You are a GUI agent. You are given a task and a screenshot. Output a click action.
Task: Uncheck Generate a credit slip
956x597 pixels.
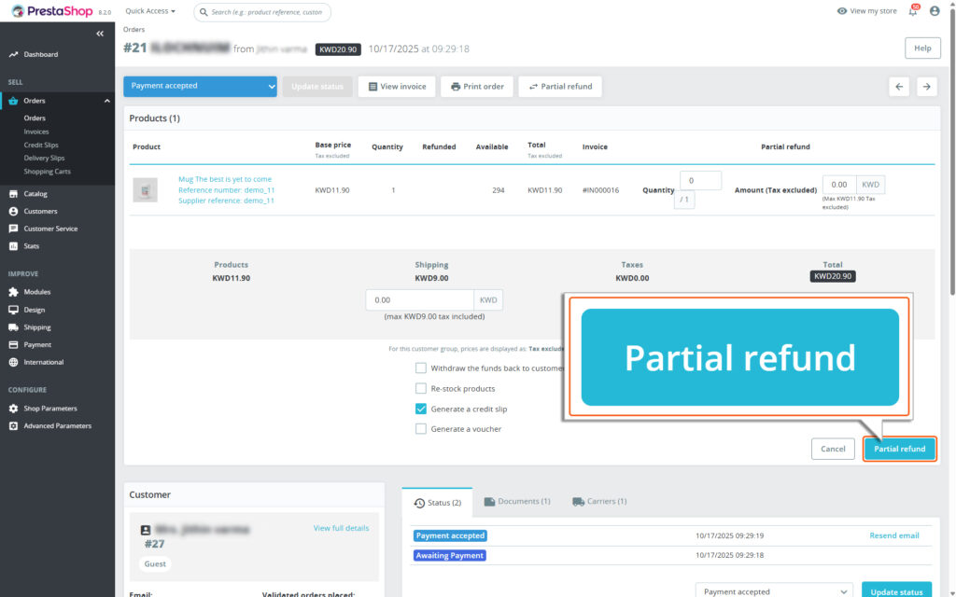[422, 409]
